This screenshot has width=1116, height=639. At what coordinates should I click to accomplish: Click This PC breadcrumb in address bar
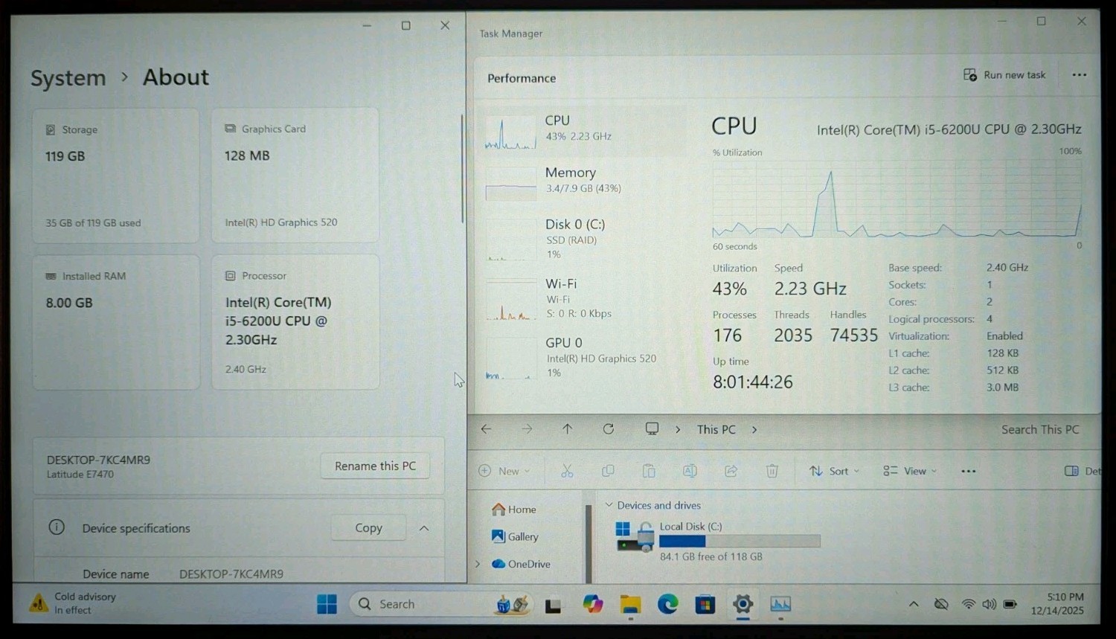click(716, 430)
